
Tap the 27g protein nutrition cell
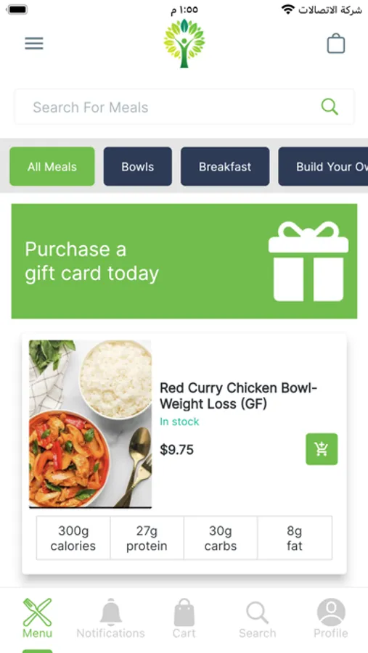tap(147, 538)
